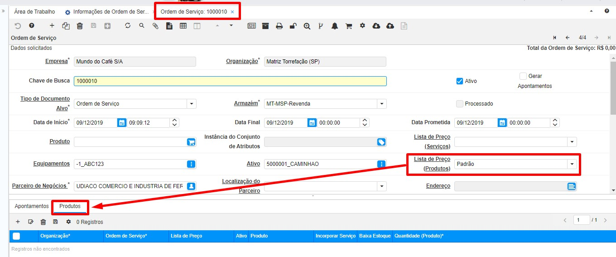The image size is (616, 257).
Task: Click the shopping cart toolbar icon
Action: point(349,26)
